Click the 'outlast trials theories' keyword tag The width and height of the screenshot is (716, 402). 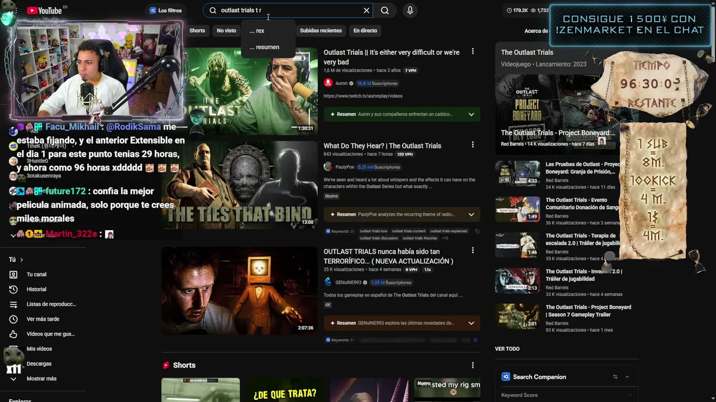point(420,238)
